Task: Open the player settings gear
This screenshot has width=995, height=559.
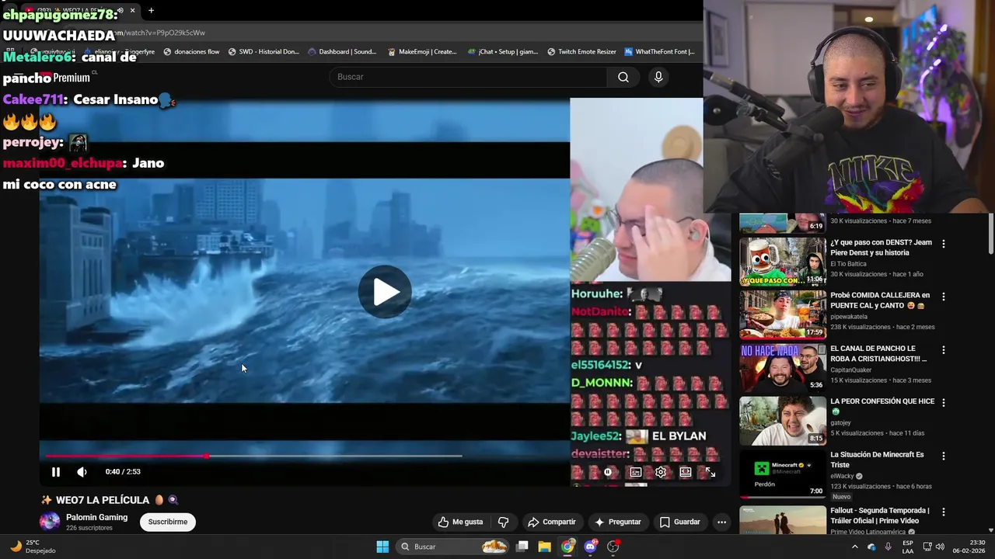Action: 661,472
